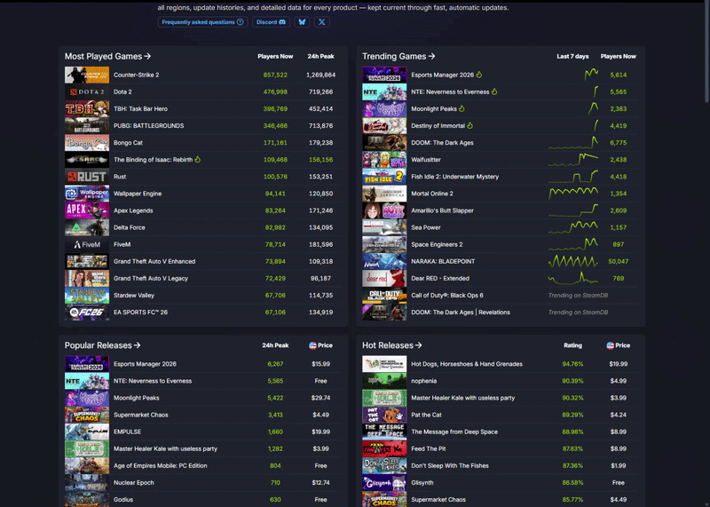Click flame icon beside Moonlight Peaks in Trending
Image resolution: width=710 pixels, height=507 pixels.
tap(461, 108)
